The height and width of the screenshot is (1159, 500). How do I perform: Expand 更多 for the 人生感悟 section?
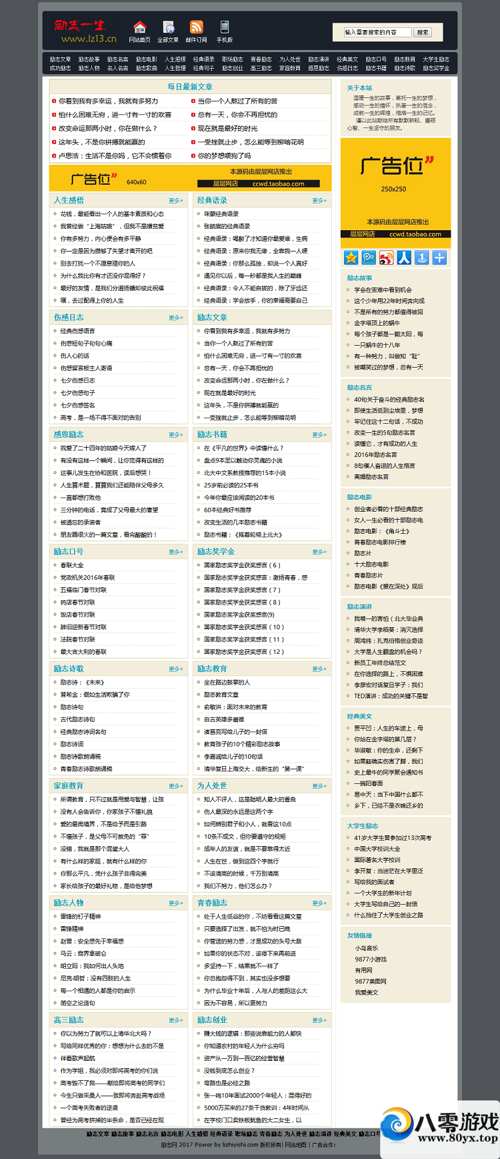click(x=176, y=201)
